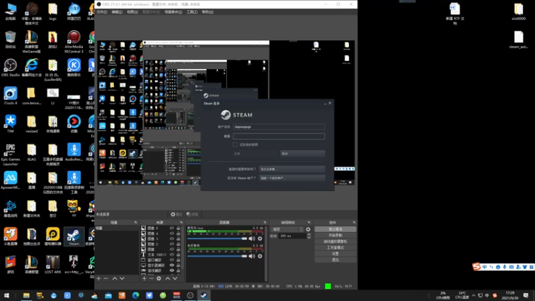Screen dimensions: 535x301
Task: Pop out the 控件 dock panel
Action: pos(354,223)
